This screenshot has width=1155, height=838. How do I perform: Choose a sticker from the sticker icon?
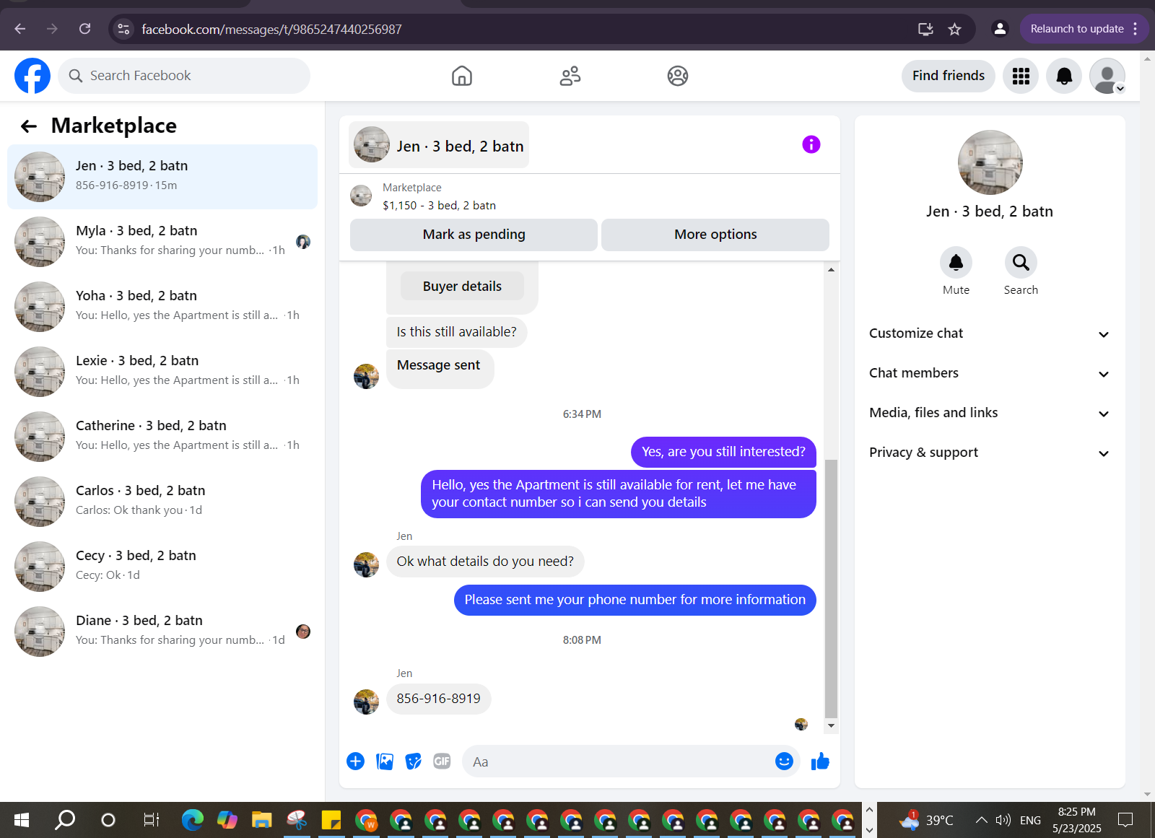click(x=413, y=761)
